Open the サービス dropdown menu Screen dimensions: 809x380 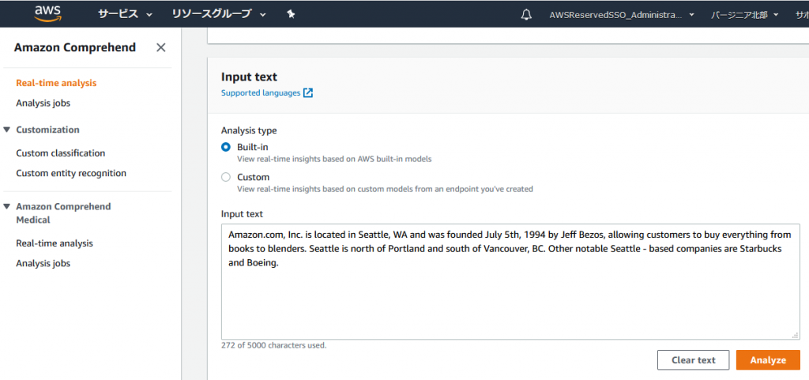click(125, 14)
